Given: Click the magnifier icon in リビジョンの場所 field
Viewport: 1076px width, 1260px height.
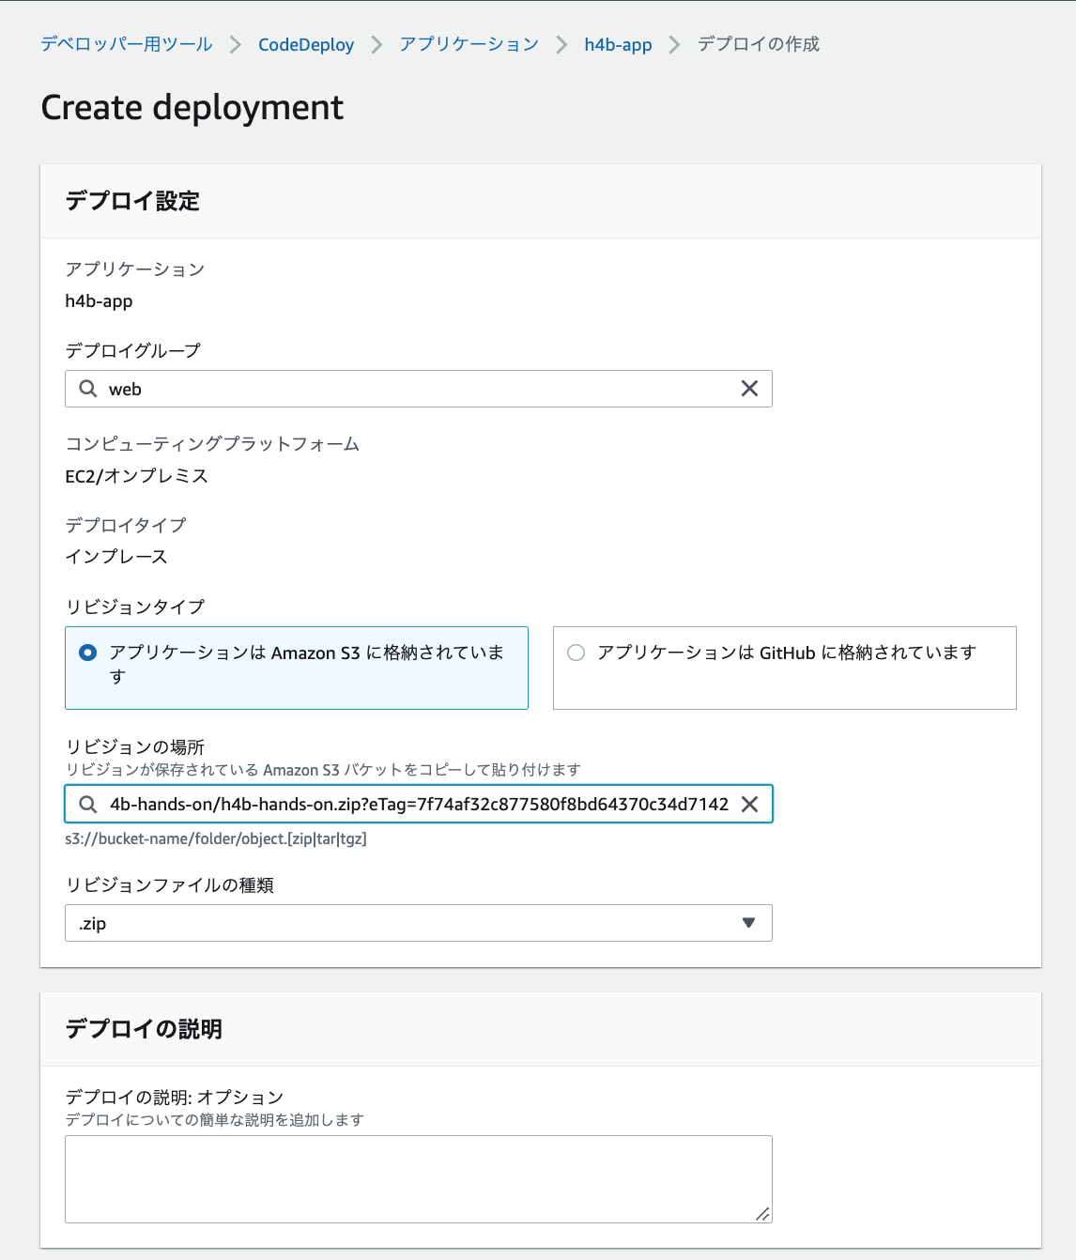Looking at the screenshot, I should pos(87,804).
